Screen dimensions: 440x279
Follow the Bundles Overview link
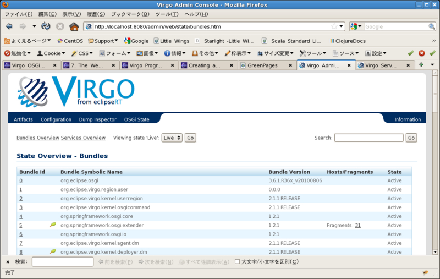(38, 138)
